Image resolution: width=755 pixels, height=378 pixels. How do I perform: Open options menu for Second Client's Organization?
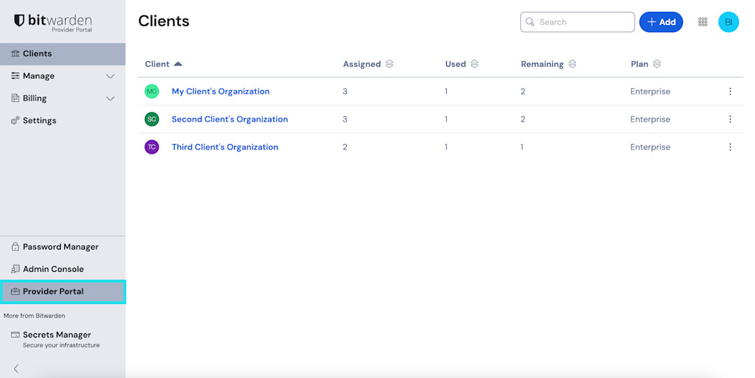coord(730,119)
